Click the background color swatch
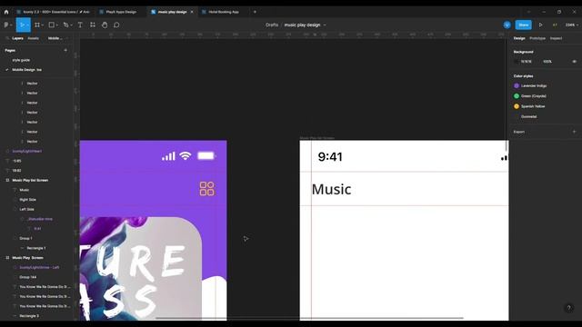Image resolution: width=582 pixels, height=327 pixels. coord(517,62)
